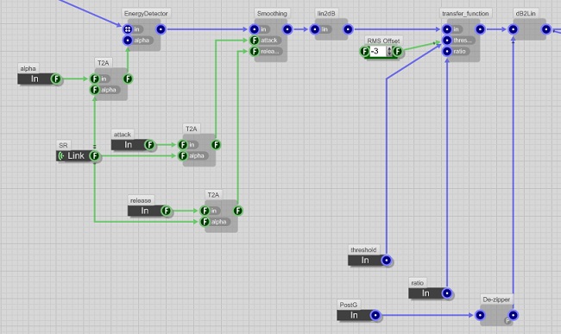Click the Smoothing node title
Viewport: 561px width, 334px height.
point(272,14)
